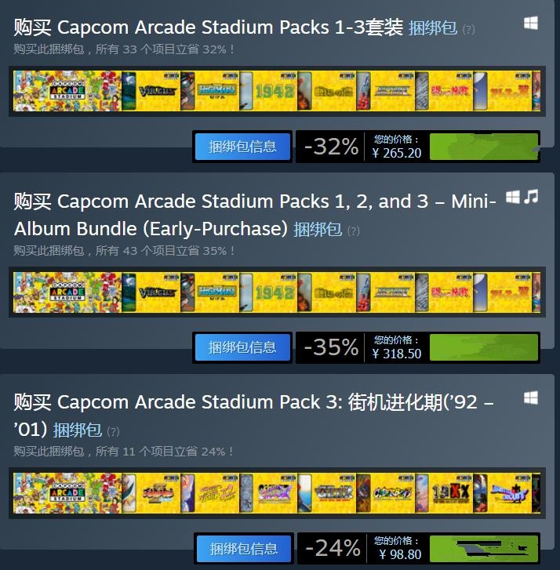The image size is (560, 570).
Task: Open help (?) icon after Early-Purchase 捆绑包
Action: (354, 231)
